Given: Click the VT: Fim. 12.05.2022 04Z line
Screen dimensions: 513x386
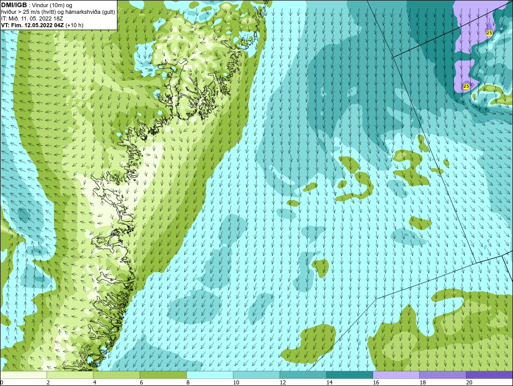Looking at the screenshot, I should [42, 25].
